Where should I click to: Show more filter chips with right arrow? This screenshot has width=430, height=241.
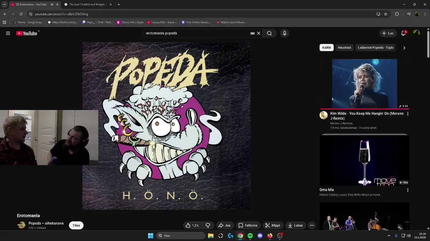404,48
